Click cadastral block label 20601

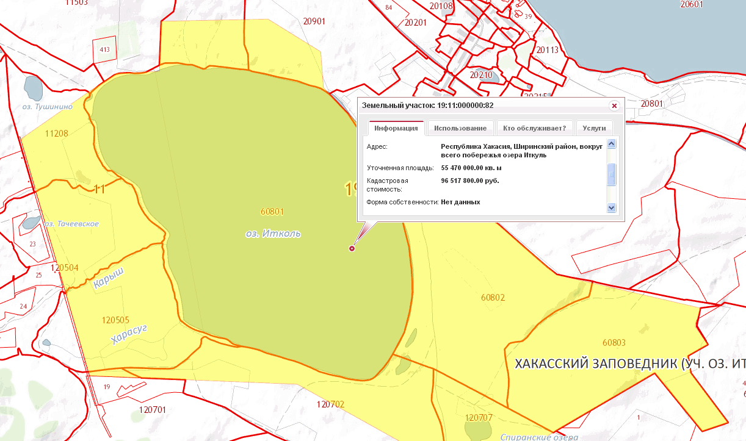692,4
